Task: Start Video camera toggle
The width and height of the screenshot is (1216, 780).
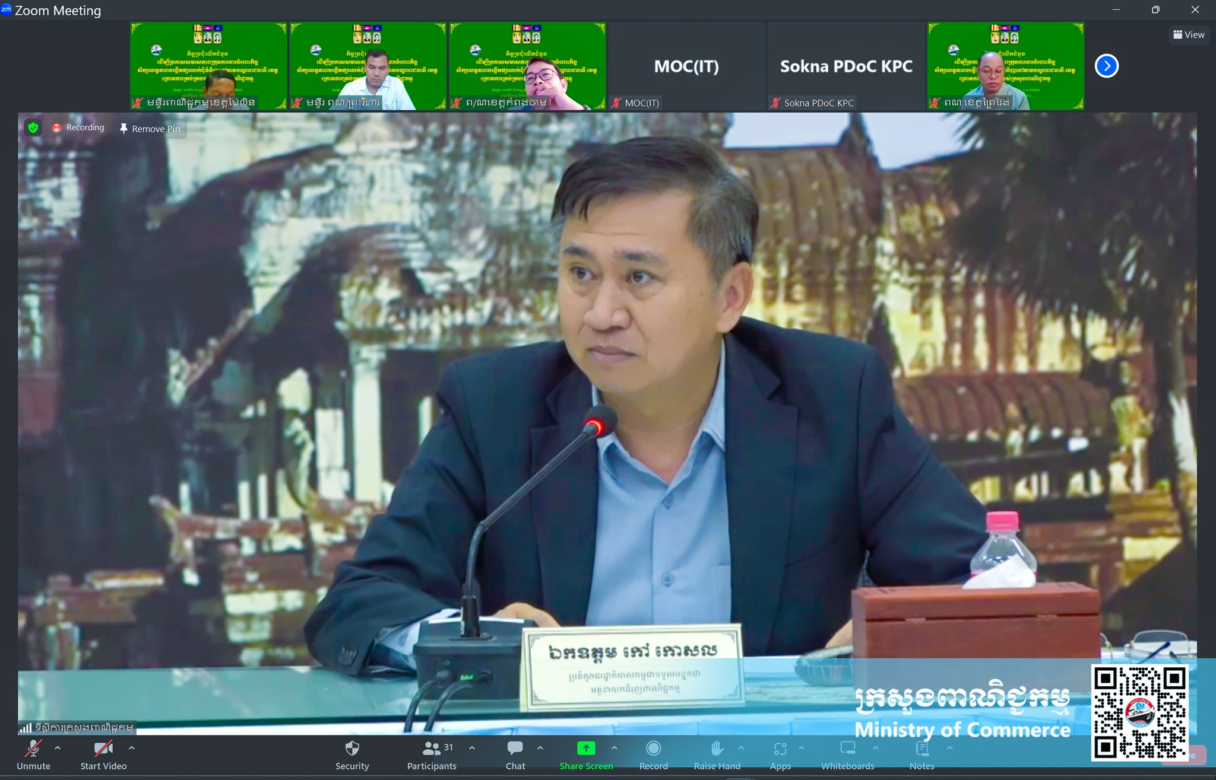Action: 103,749
